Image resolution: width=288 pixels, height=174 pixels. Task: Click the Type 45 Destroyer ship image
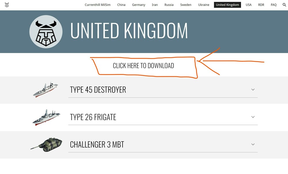point(46,90)
